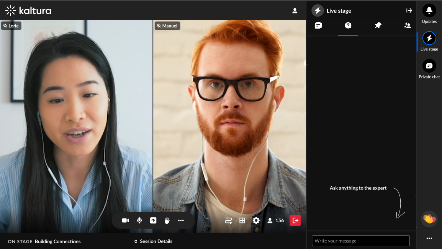
Task: Click the swap layout arrows icon
Action: (228, 220)
